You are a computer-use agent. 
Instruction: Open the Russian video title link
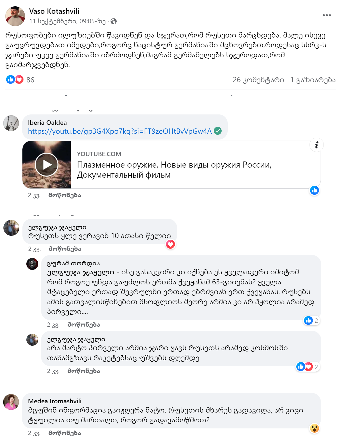pyautogui.click(x=174, y=170)
